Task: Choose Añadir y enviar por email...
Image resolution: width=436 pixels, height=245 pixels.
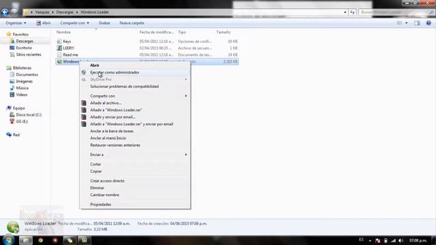Action: 112,117
